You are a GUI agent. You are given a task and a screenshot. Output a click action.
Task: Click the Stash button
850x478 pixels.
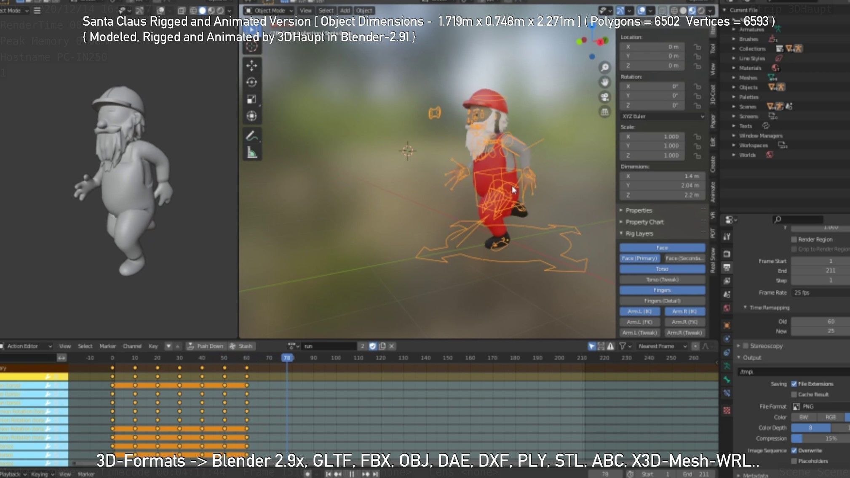point(241,346)
